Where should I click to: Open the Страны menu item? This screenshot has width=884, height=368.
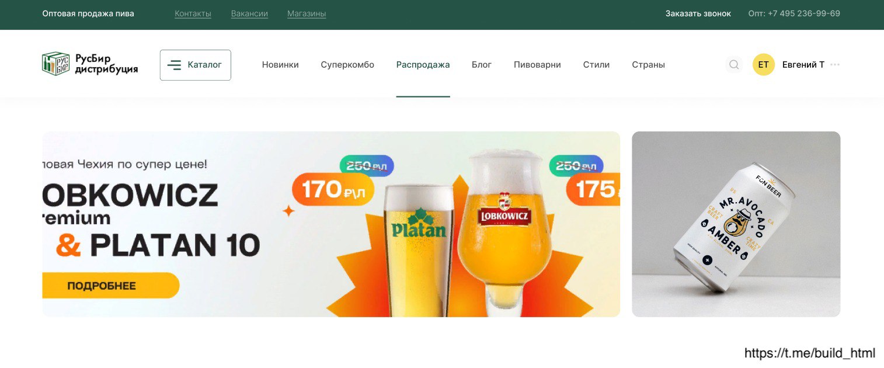[x=648, y=65]
